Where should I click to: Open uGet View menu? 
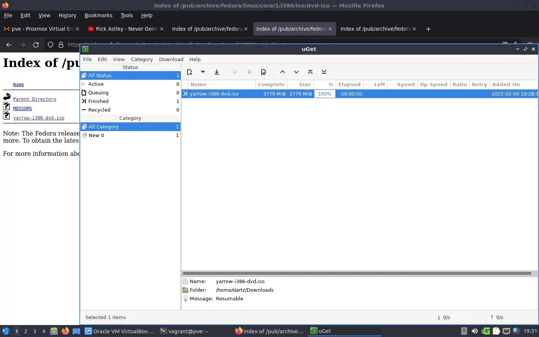pyautogui.click(x=119, y=59)
